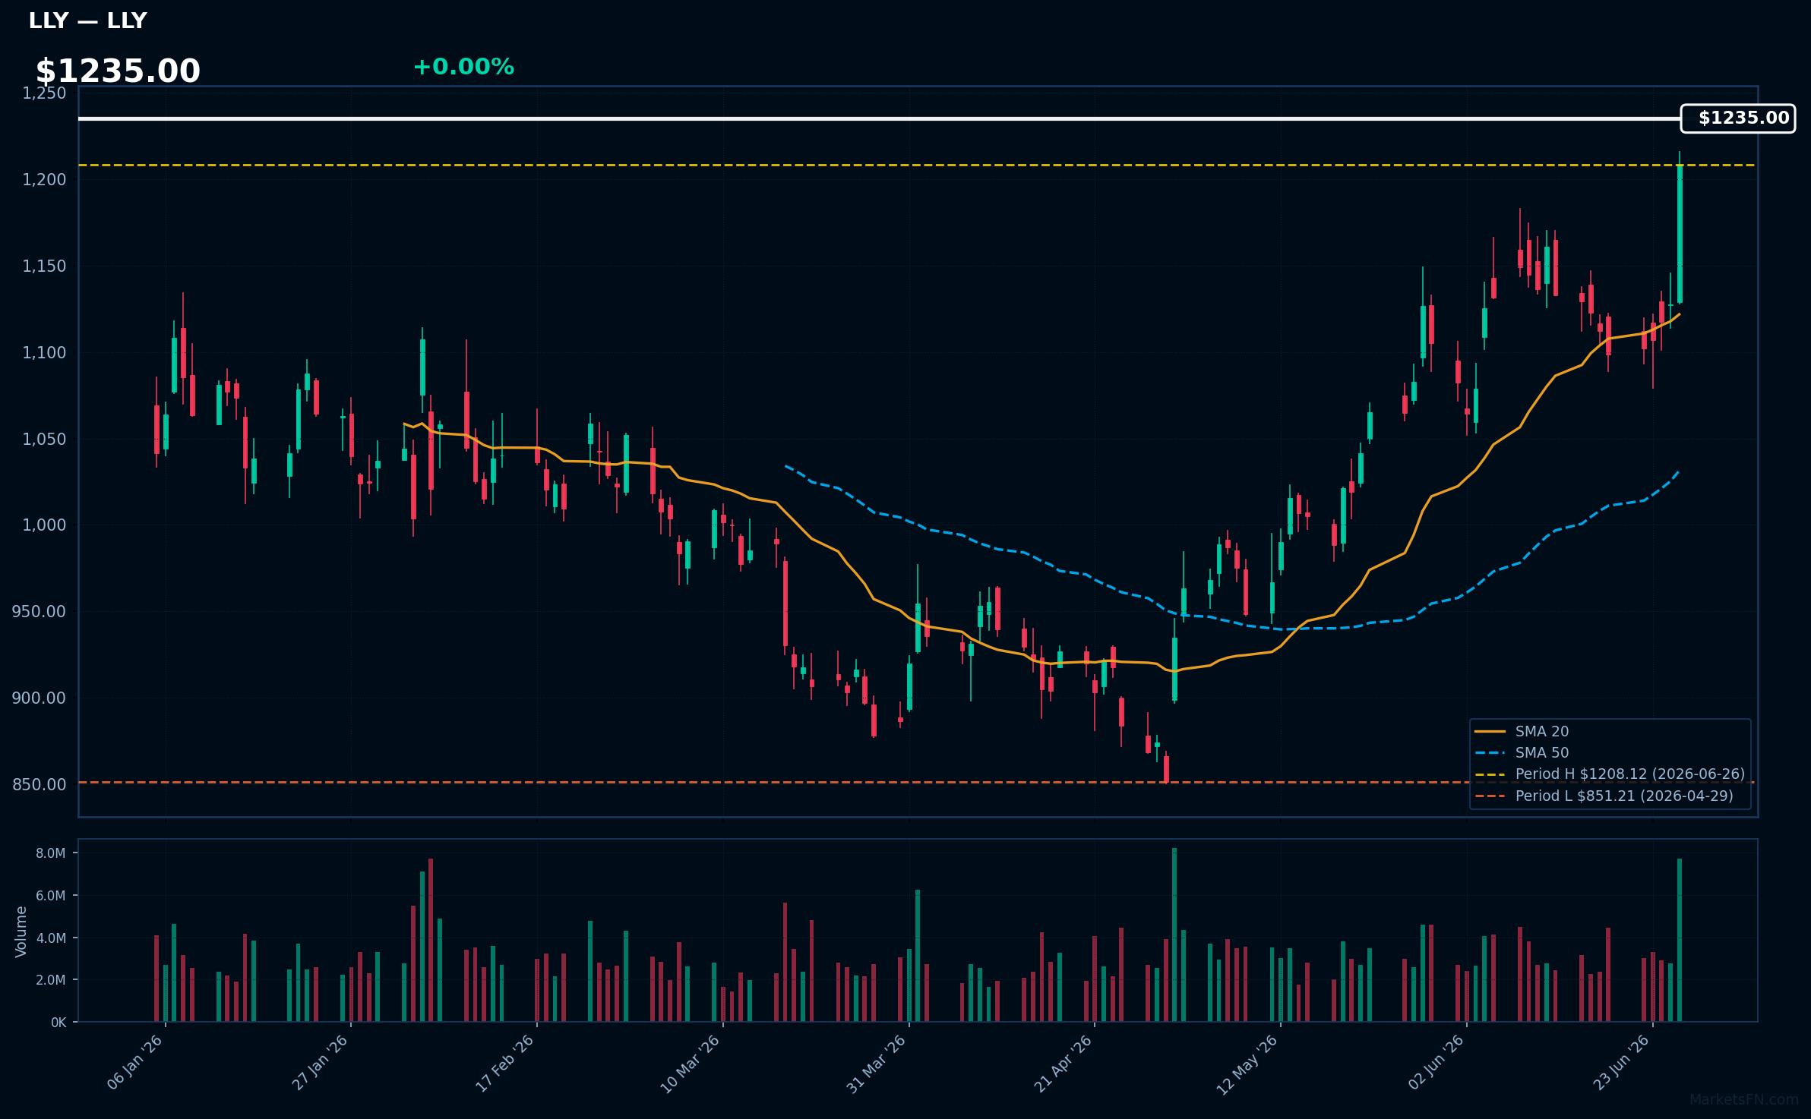Click the 0K volume axis label

click(x=58, y=1023)
